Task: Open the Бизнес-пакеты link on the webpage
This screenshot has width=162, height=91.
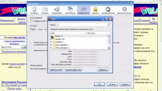Action: pyautogui.click(x=22, y=20)
